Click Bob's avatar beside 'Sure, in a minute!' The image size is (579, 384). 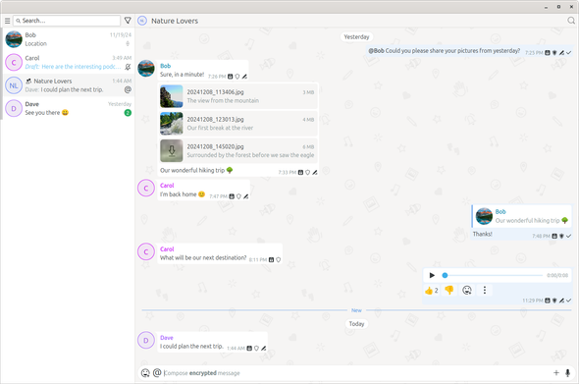[146, 69]
